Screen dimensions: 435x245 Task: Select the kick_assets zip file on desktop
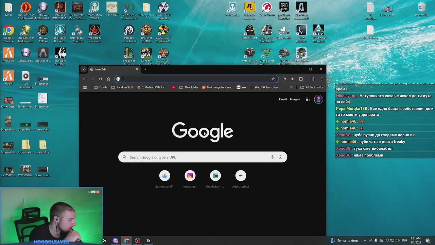(25, 146)
